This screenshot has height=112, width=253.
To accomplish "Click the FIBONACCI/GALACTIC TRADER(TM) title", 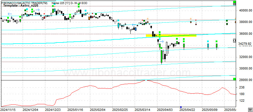I will click(x=24, y=3).
